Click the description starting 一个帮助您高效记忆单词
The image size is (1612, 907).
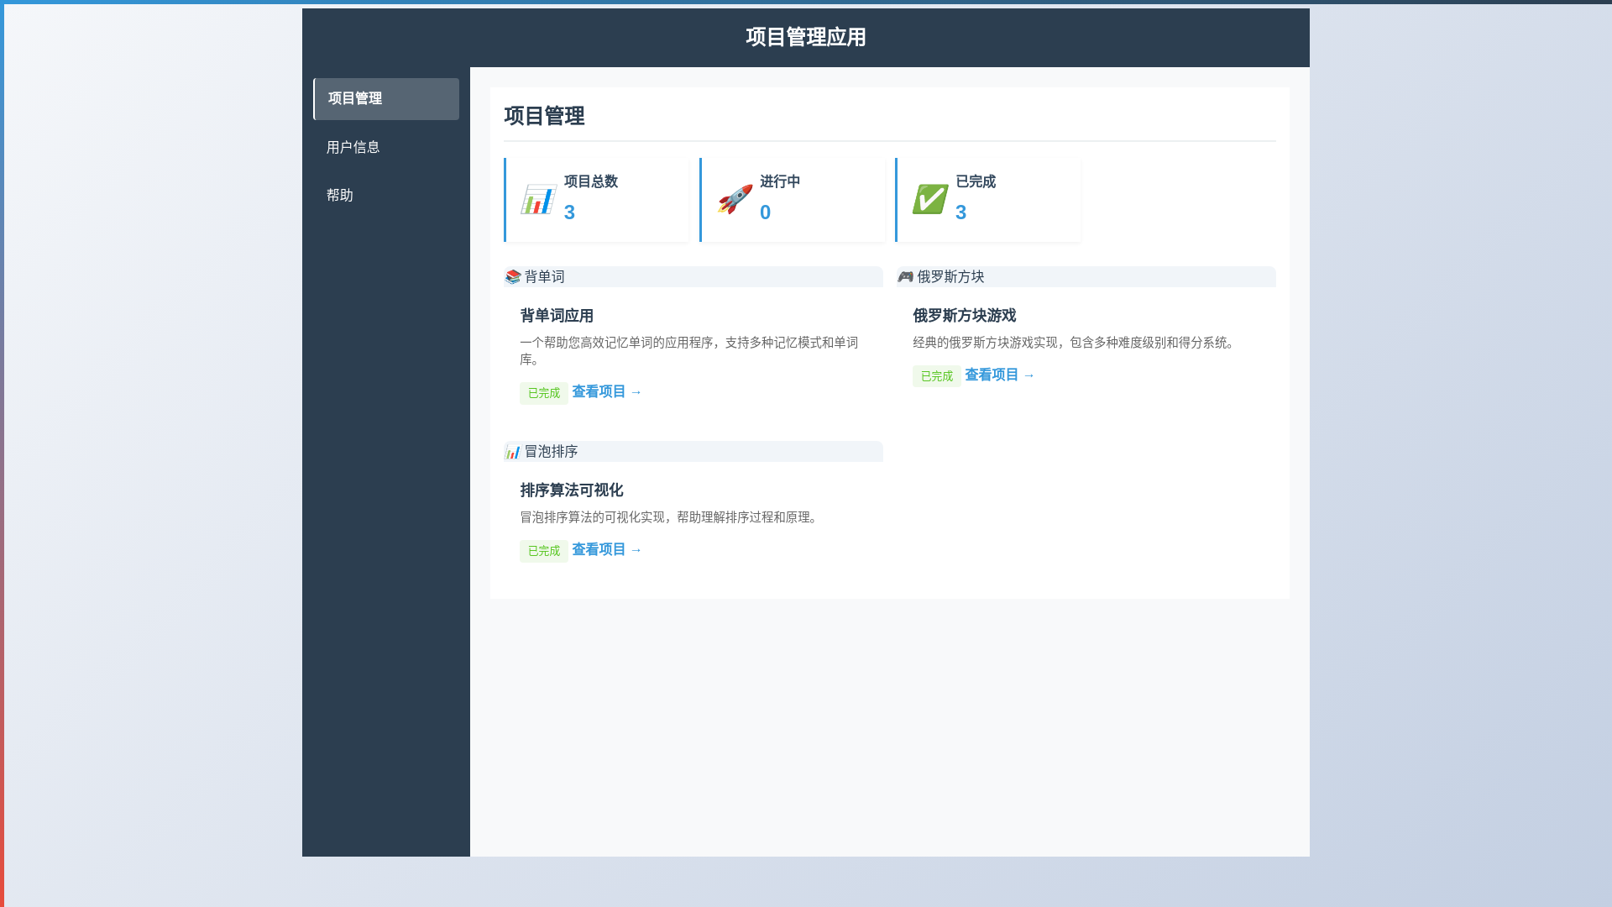point(689,351)
